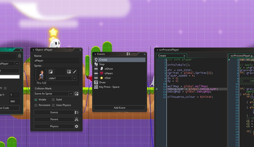Close the Create code tab

pos(184,56)
